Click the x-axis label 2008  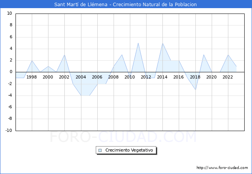113,77
